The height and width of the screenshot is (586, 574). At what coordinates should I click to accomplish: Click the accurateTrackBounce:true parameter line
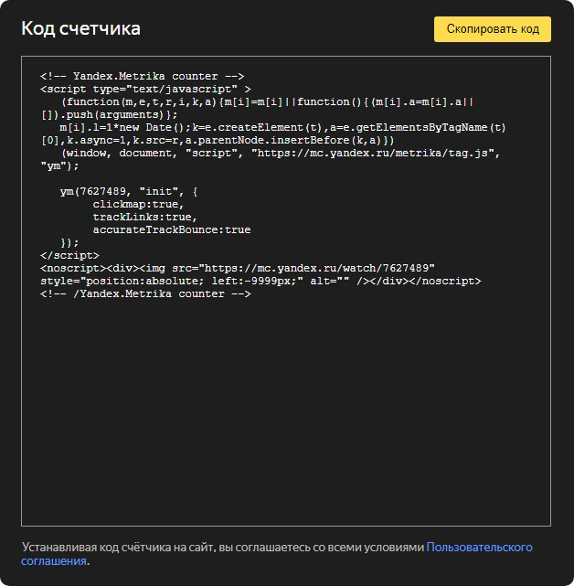coord(171,230)
